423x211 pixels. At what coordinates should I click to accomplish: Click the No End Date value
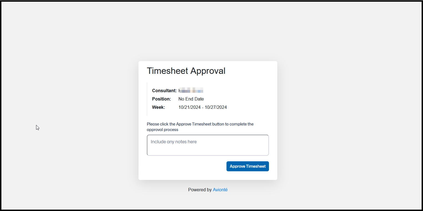tap(191, 99)
